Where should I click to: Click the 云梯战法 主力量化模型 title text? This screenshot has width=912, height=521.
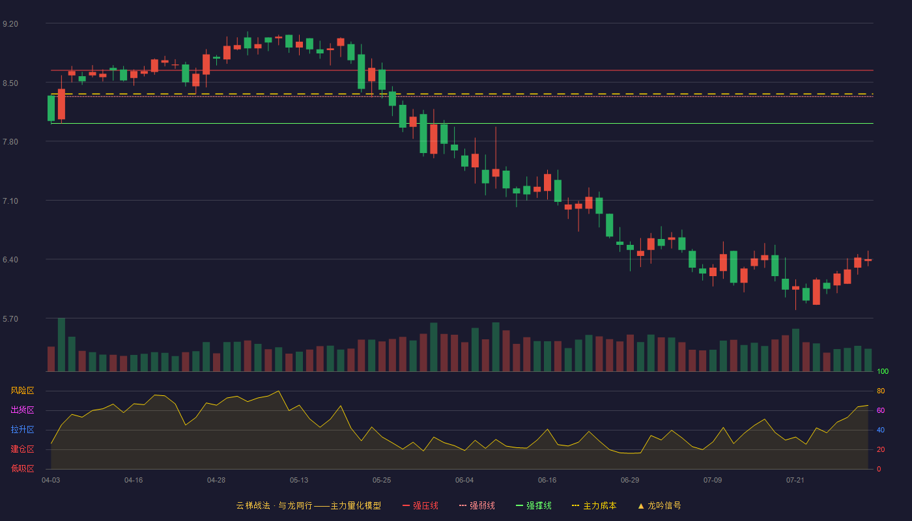[x=309, y=505]
